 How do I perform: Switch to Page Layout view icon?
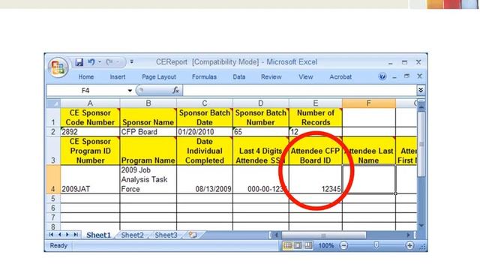298,245
